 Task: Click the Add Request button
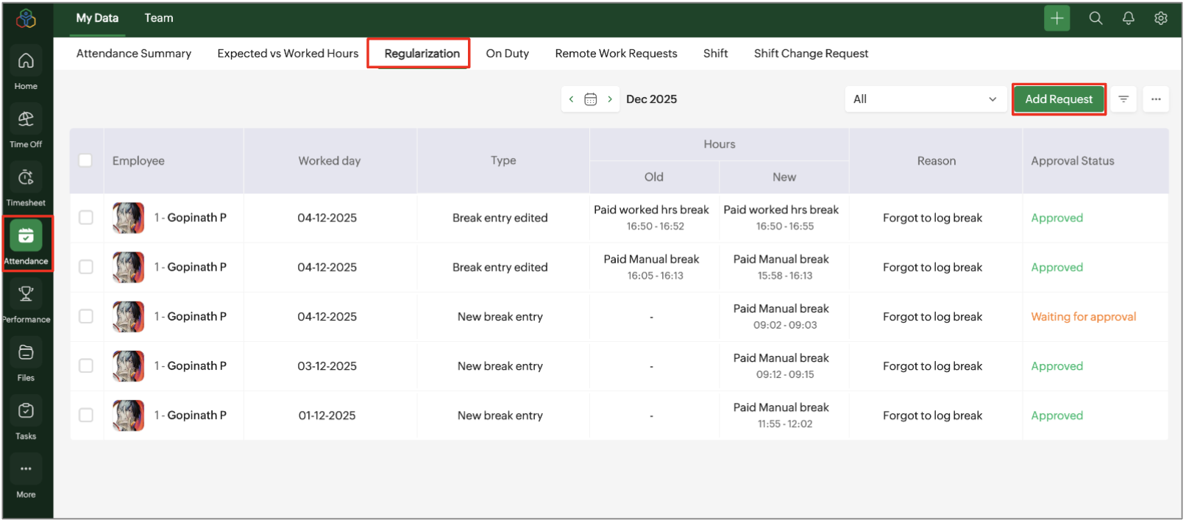(1058, 99)
